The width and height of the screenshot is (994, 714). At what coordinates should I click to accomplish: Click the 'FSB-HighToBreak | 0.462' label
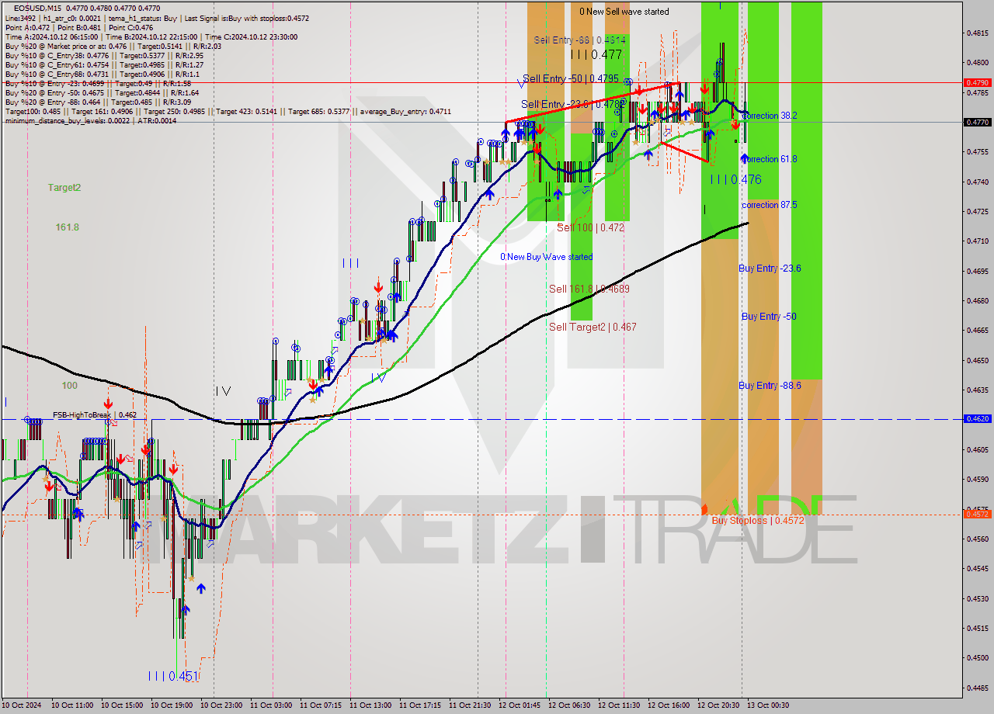click(x=95, y=415)
